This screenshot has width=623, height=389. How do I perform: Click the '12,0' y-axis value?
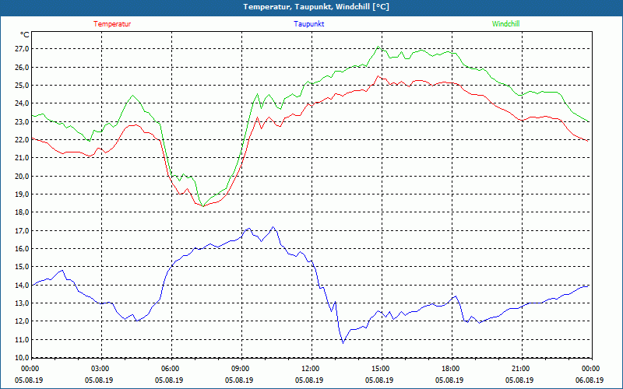pos(22,321)
